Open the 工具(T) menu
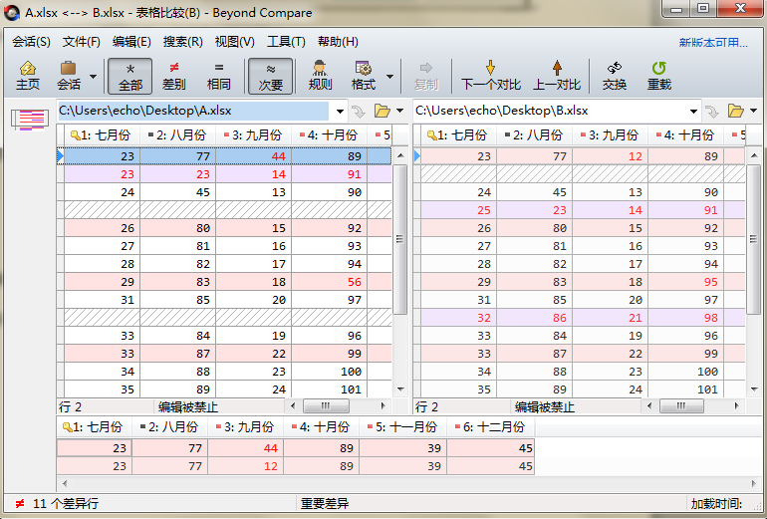The height and width of the screenshot is (519, 767). tap(286, 42)
